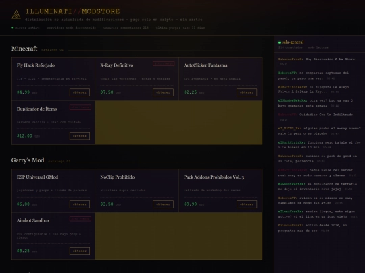Click the ILLUMINATI//MODSTORE site title
Screen dimensions: 365x273
(72, 11)
